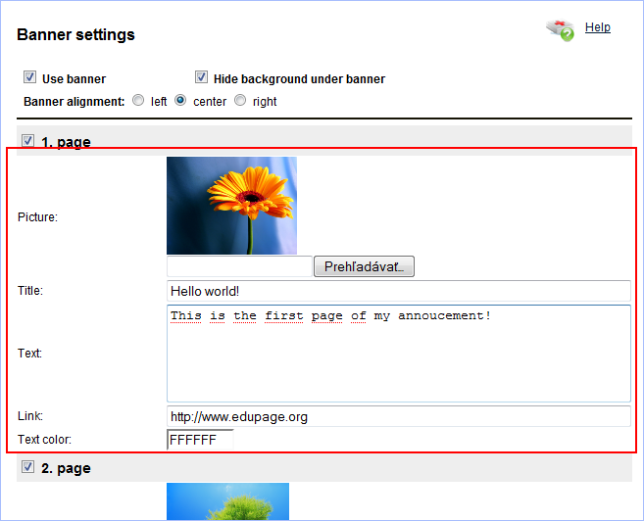Click the Link: label

pyautogui.click(x=30, y=416)
